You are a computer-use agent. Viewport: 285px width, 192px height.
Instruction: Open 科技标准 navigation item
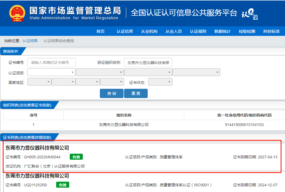pyautogui.click(x=271, y=31)
